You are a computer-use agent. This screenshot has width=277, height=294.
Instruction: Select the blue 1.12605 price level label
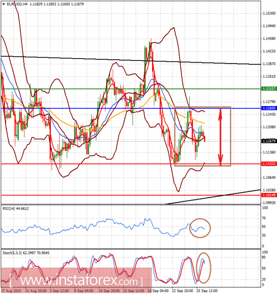point(269,108)
